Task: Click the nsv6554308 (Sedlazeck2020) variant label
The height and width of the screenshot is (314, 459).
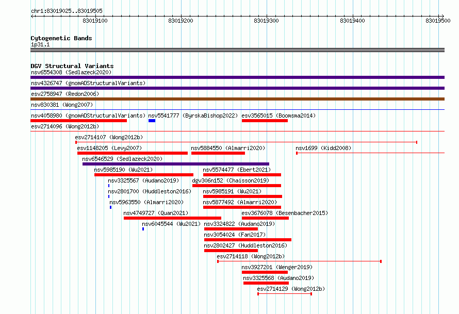Action: [71, 72]
